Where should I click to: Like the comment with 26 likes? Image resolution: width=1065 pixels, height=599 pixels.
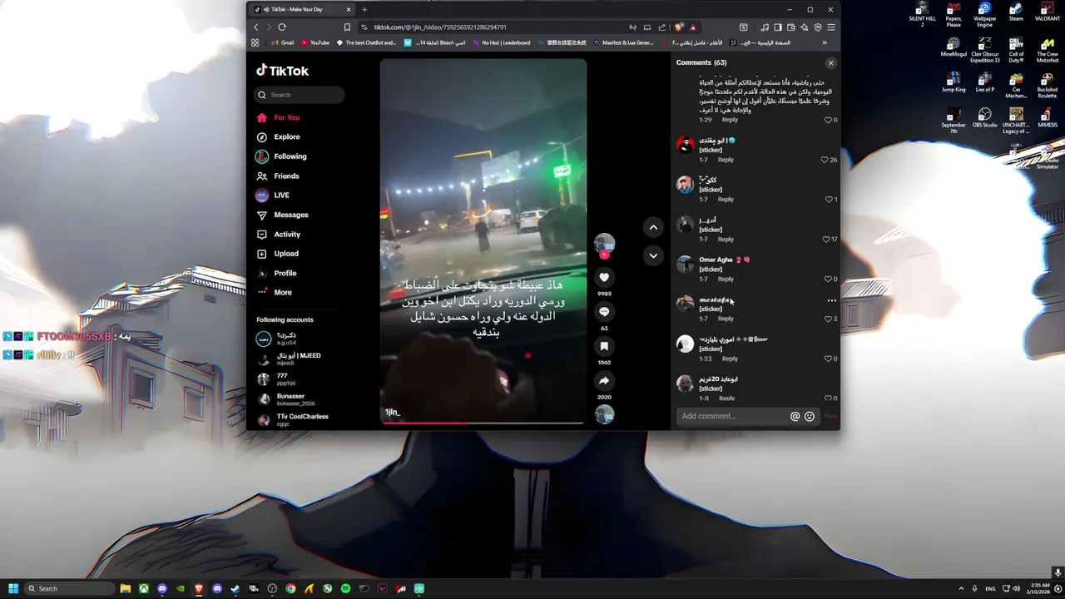825,160
